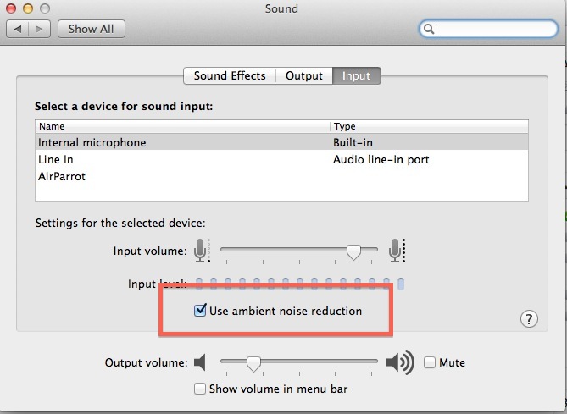Select the Input tab
The height and width of the screenshot is (414, 567).
(356, 76)
